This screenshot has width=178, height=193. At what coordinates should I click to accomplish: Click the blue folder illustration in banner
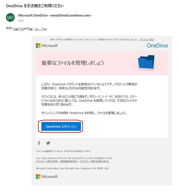coord(146,62)
